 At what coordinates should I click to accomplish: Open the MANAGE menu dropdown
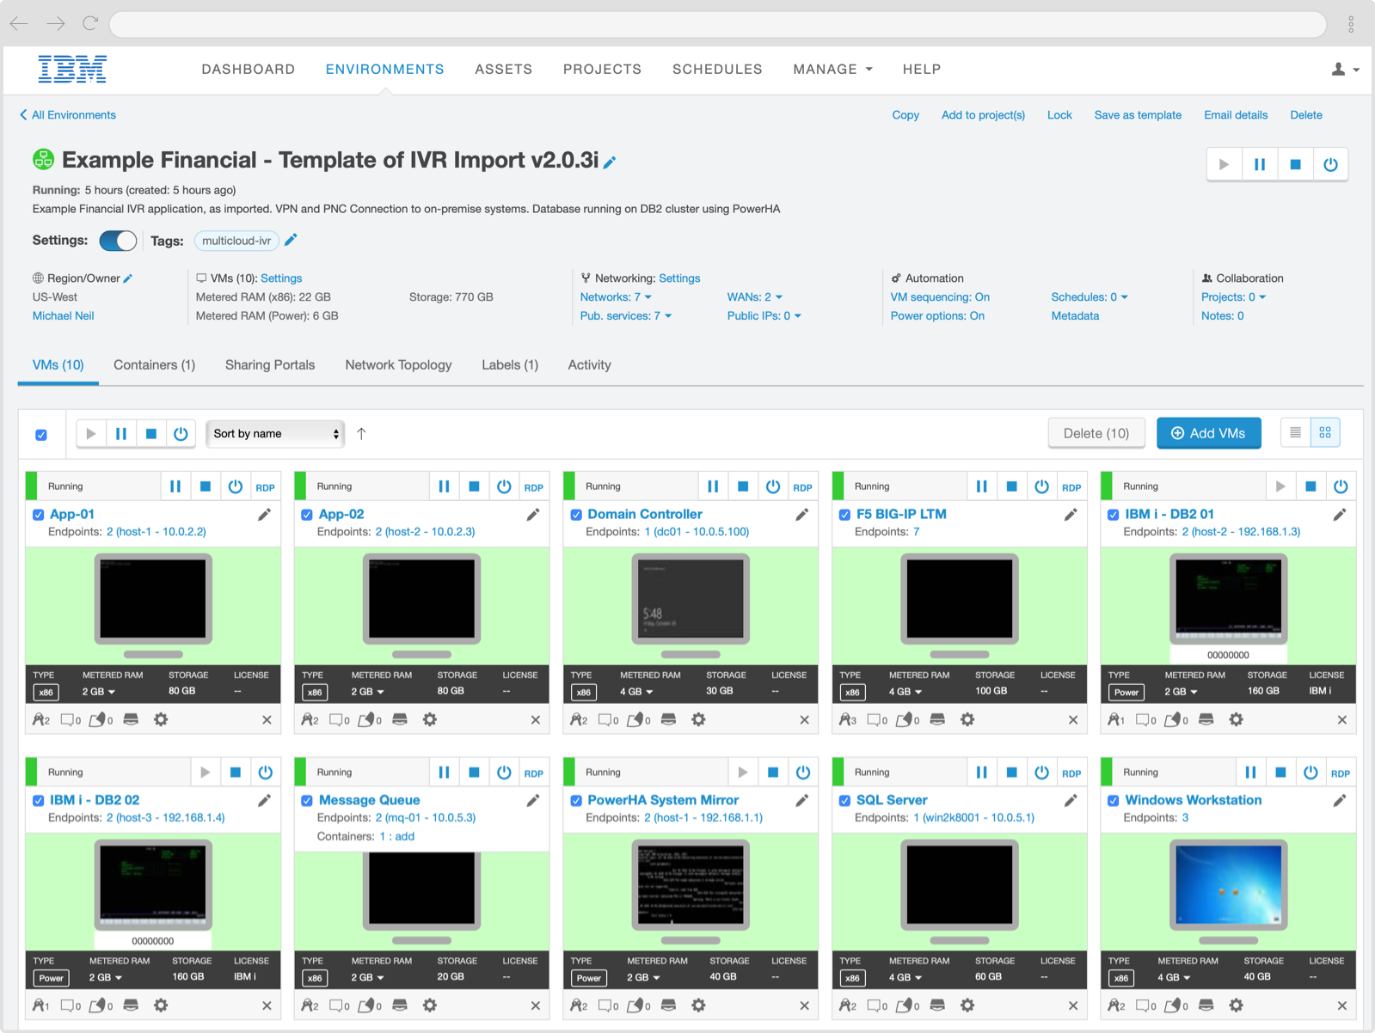pyautogui.click(x=832, y=69)
